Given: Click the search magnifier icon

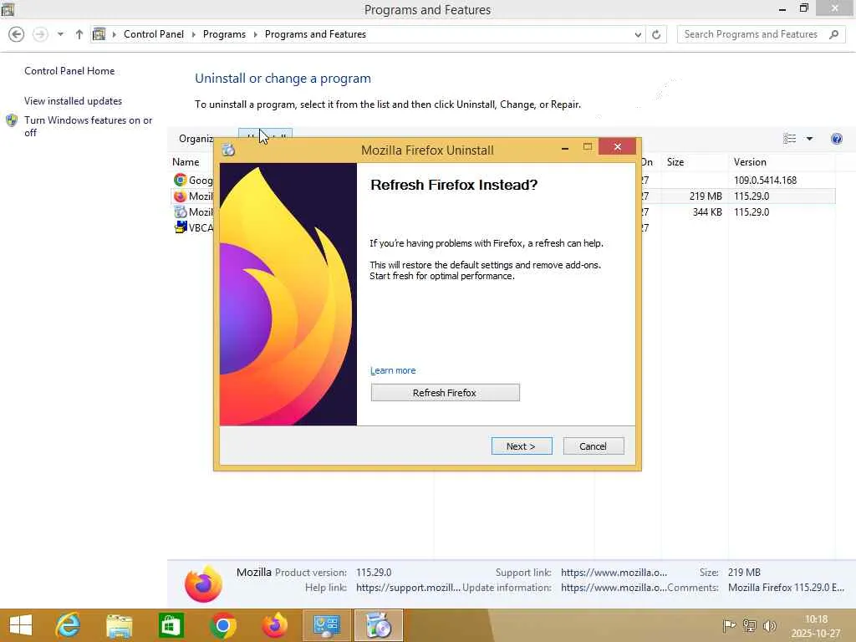Looking at the screenshot, I should pos(833,34).
